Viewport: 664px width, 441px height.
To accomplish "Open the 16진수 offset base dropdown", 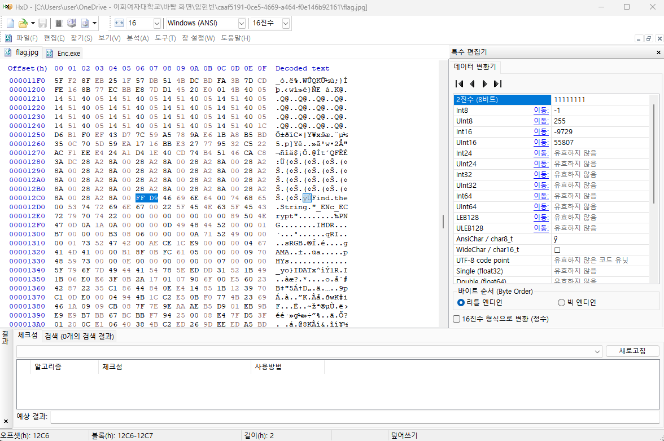I will point(286,23).
